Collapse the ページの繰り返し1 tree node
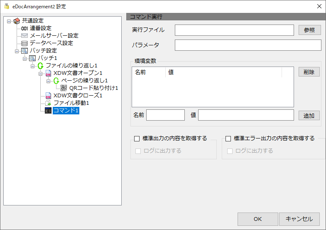Viewport: 326px width, 230px height. click(49, 81)
